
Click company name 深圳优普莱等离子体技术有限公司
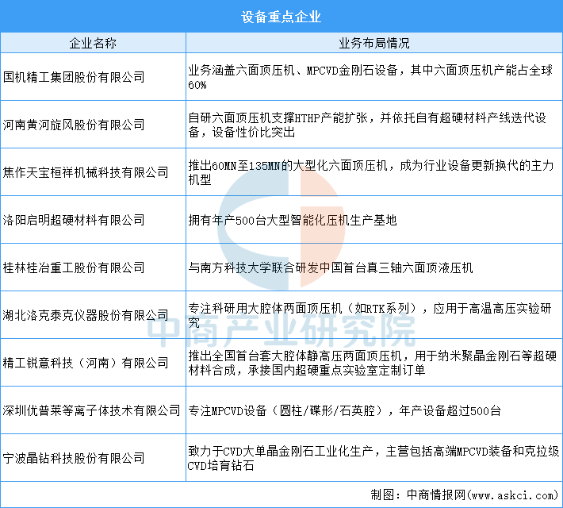(x=91, y=410)
